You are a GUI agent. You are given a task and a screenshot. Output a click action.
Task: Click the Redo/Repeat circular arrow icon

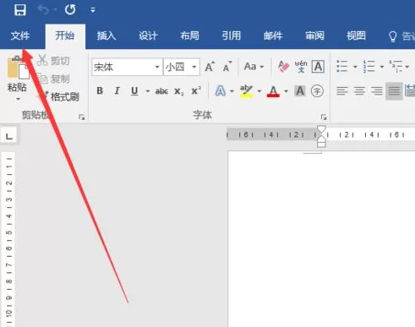pos(70,10)
